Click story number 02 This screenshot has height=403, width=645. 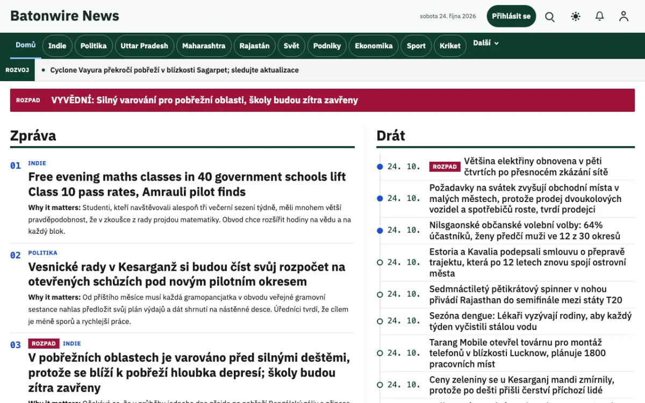point(16,255)
